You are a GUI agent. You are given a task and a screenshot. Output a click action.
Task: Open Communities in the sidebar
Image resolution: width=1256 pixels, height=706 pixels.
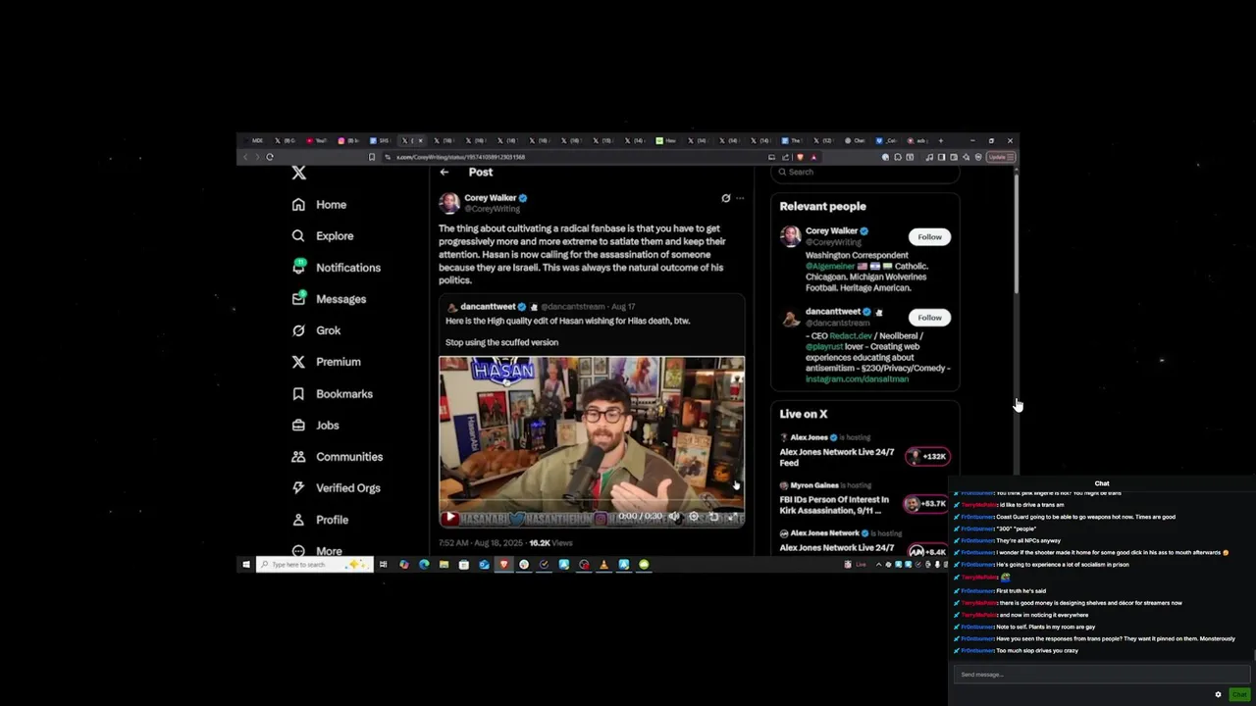337,457
